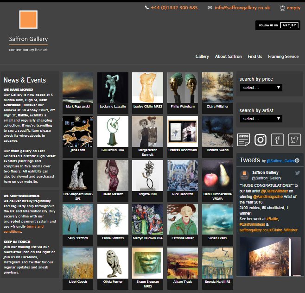Viewport: 305px width, 293px height.
Task: Open the Susan Evans seascape thumbnail
Action: pyautogui.click(x=217, y=219)
